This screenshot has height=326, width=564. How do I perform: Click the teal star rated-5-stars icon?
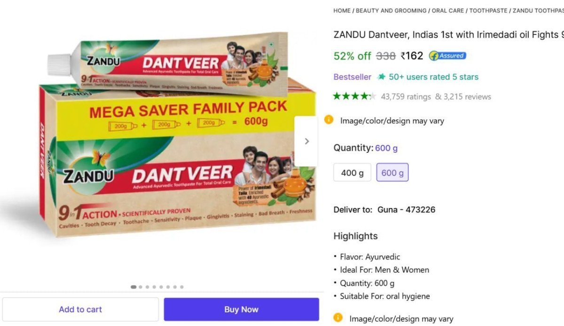pyautogui.click(x=382, y=77)
